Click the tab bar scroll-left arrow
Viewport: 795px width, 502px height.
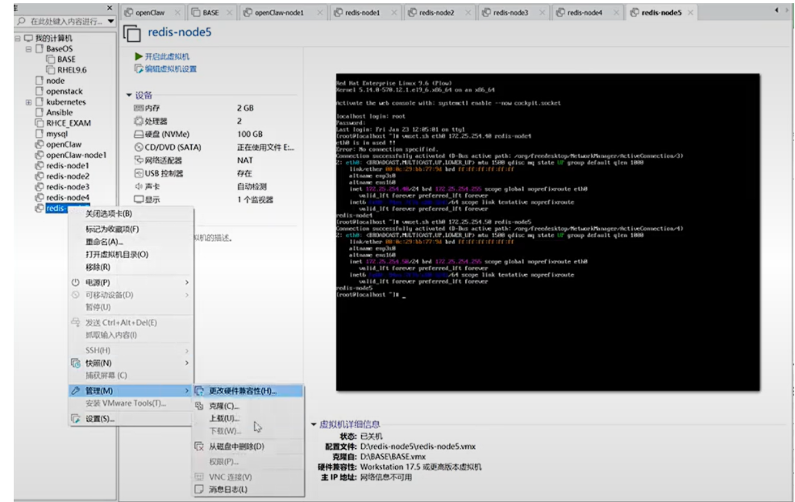[x=776, y=10]
